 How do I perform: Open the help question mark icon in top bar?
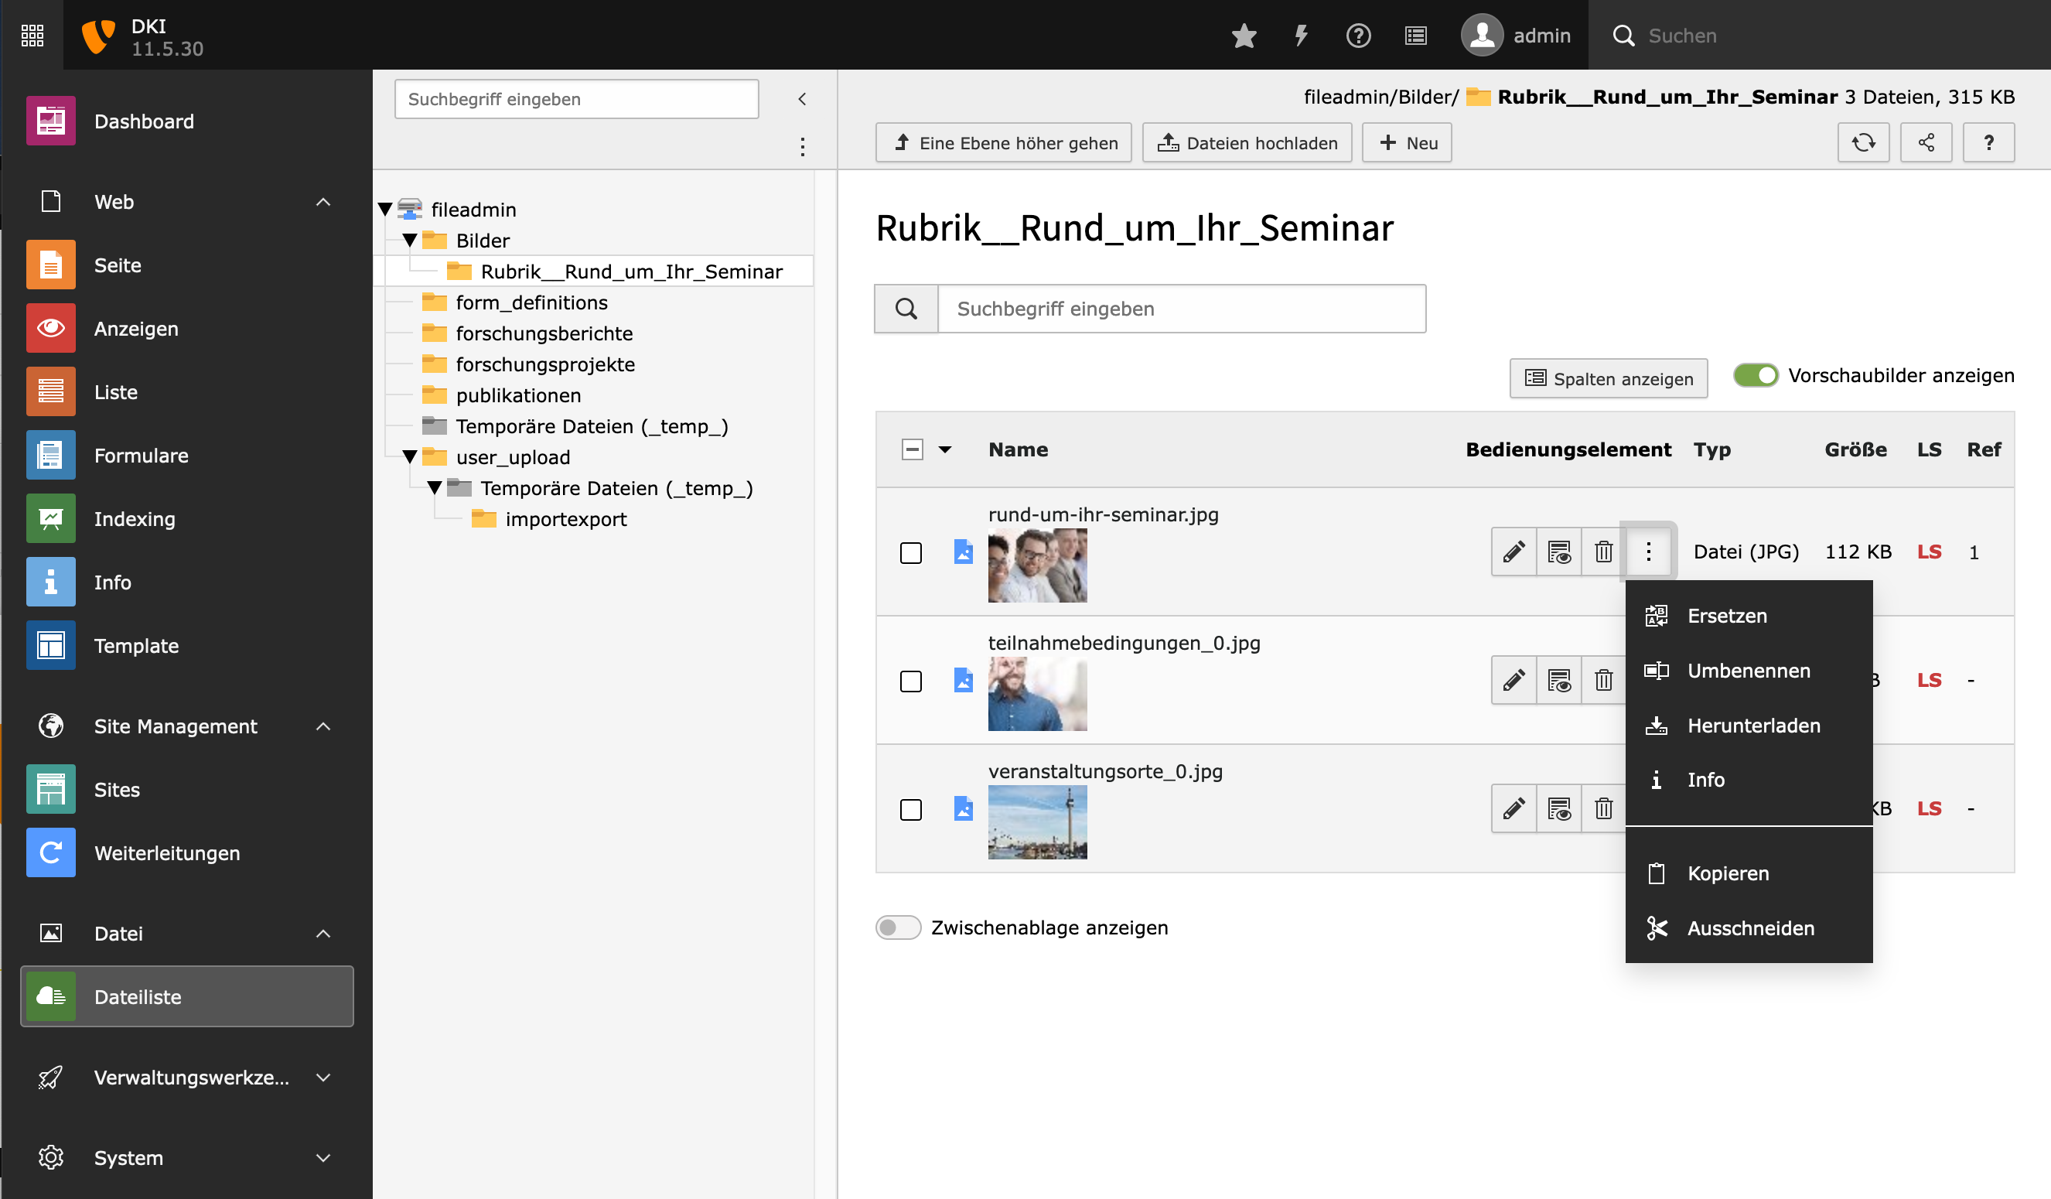click(1358, 36)
